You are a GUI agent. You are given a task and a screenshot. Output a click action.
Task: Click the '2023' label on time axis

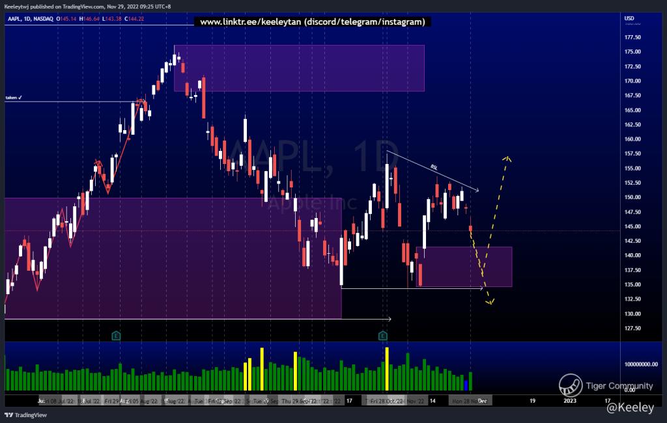click(570, 401)
